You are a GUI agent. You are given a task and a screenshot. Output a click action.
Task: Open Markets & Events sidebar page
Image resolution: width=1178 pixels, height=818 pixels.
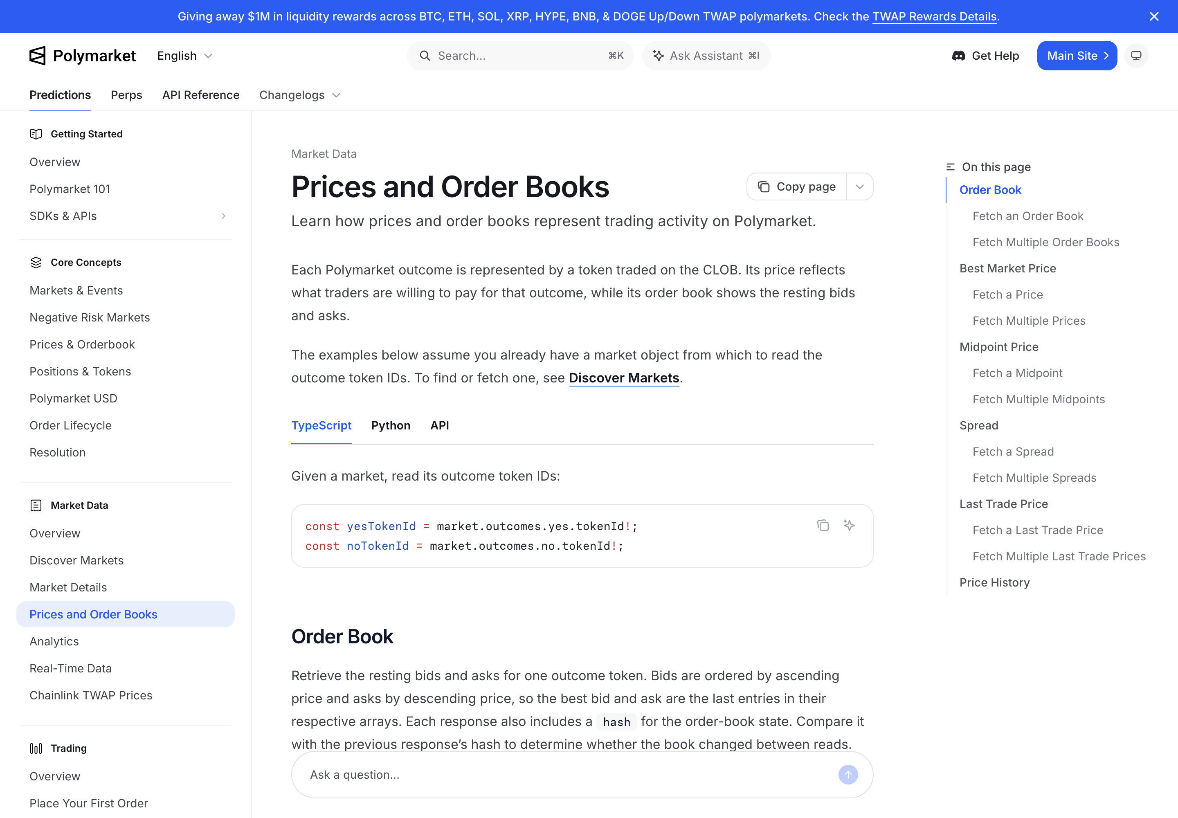(x=76, y=291)
